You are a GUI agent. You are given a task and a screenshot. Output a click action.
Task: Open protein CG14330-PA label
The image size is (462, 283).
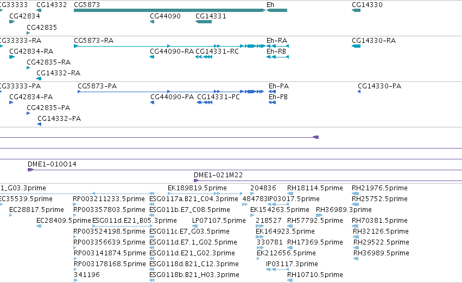click(x=379, y=86)
